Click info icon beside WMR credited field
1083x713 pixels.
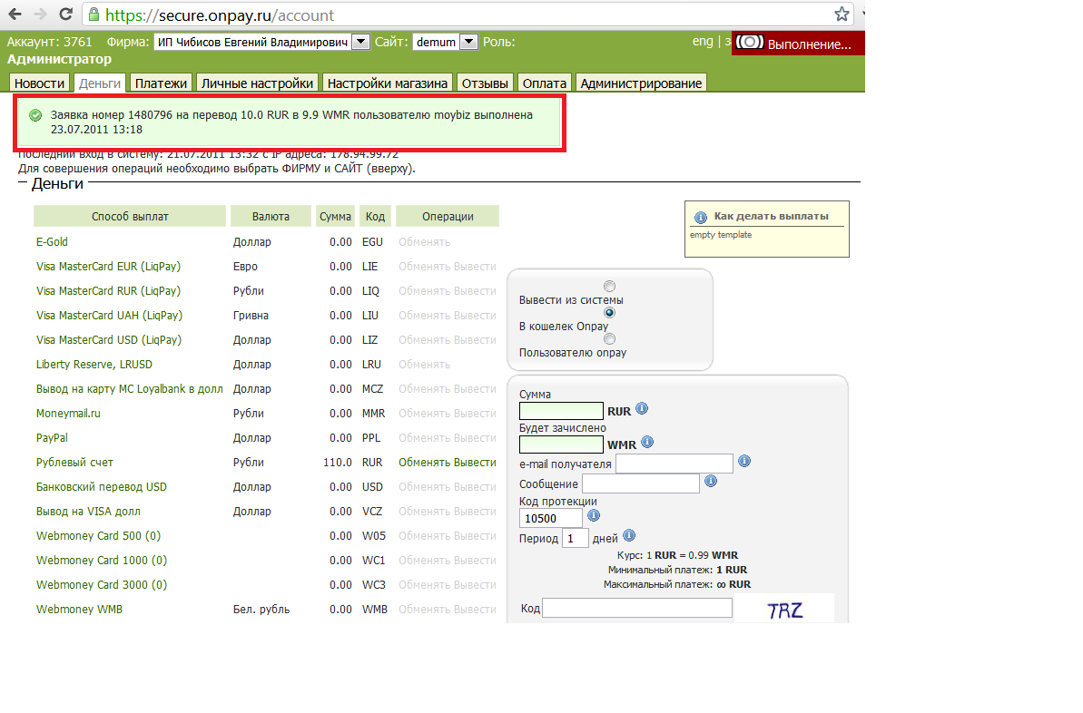pyautogui.click(x=647, y=443)
